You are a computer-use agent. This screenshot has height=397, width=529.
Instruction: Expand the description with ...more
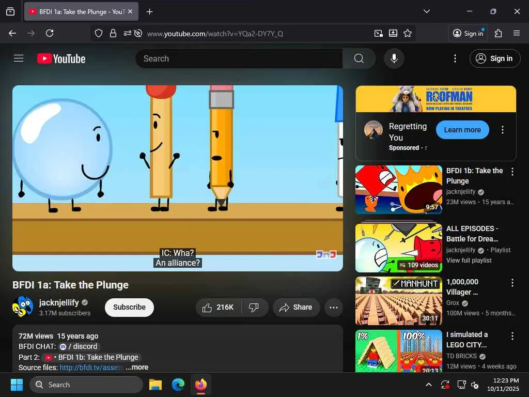(x=137, y=368)
